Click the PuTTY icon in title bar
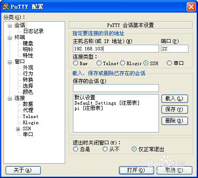198x178 pixels. 6,7
